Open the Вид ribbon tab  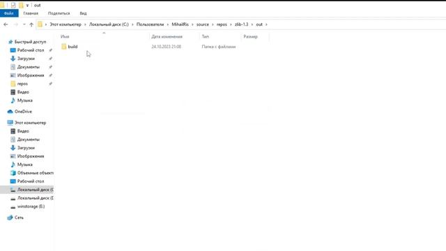tap(83, 13)
